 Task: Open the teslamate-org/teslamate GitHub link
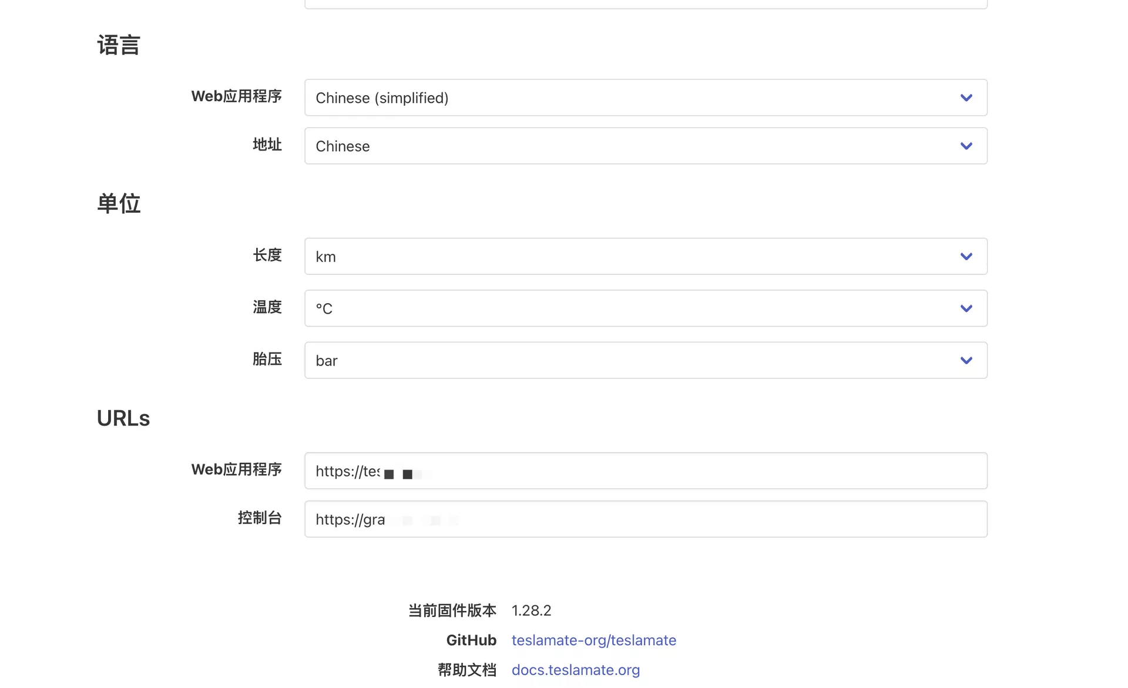593,640
